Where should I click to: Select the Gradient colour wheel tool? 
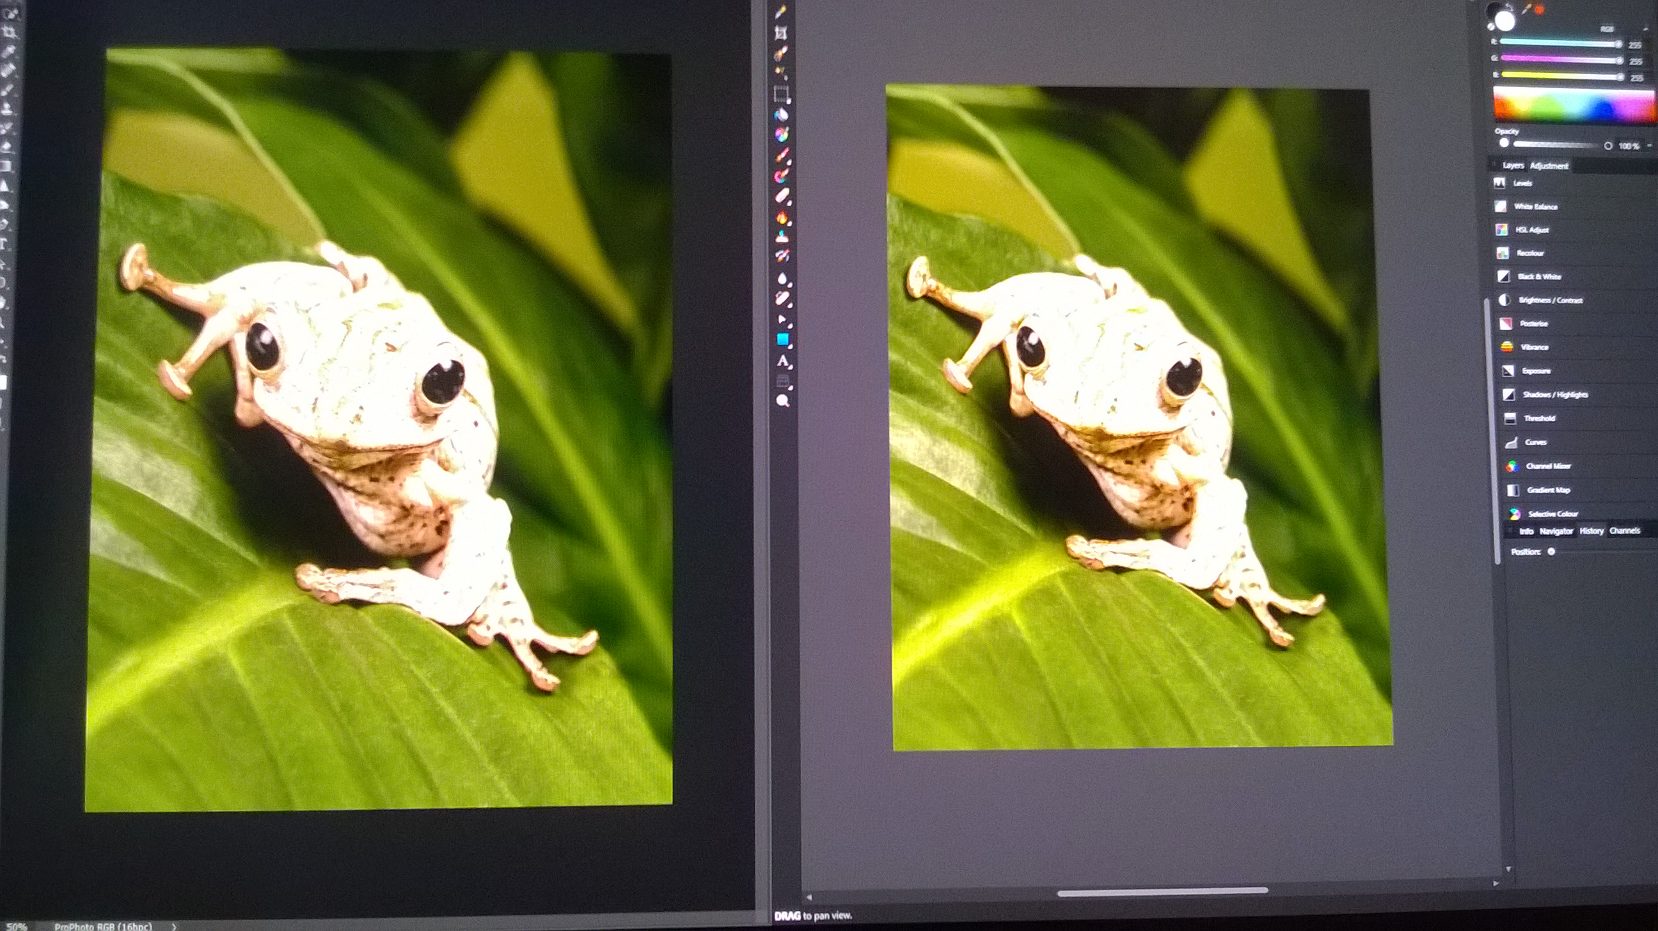pos(782,134)
